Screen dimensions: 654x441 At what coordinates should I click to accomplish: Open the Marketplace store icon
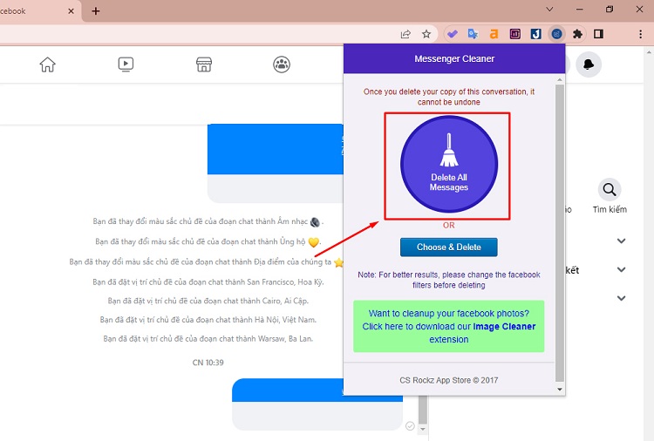[204, 64]
